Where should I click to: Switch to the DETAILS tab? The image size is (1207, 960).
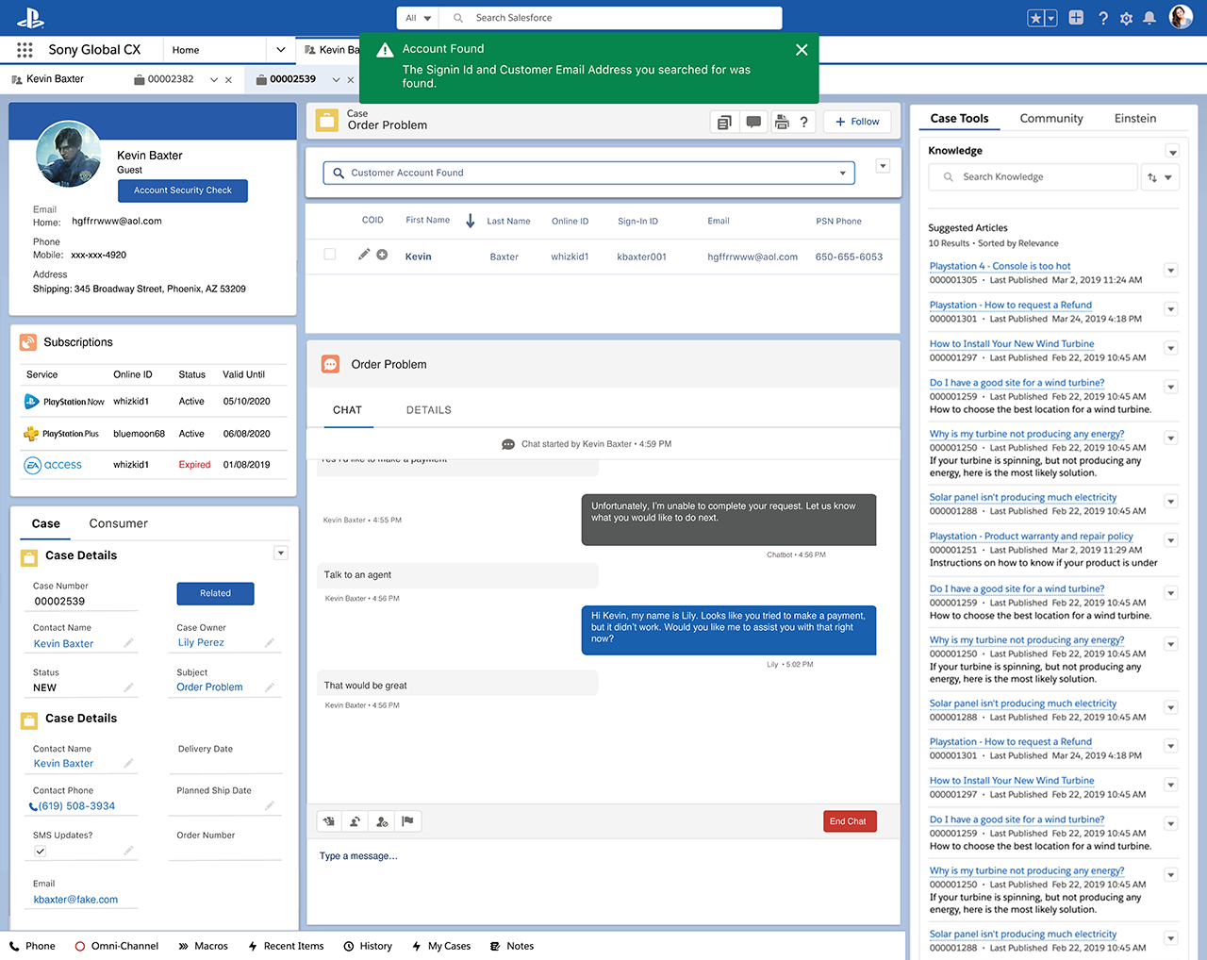pos(428,410)
